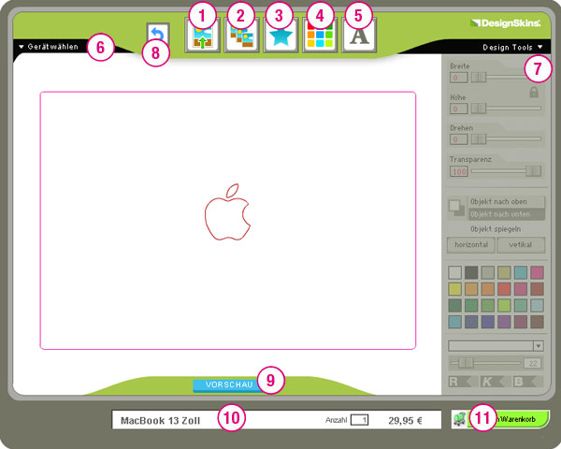561x449 pixels.
Task: Collapse the Design Tools panel menu
Action: 512,48
